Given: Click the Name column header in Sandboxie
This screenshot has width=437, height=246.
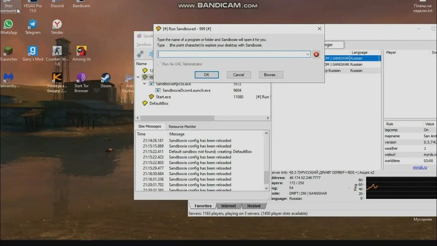Looking at the screenshot, I should 142,64.
